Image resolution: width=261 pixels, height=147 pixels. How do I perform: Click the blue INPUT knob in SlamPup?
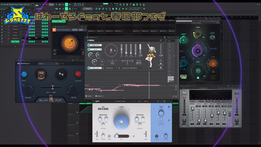(24, 74)
